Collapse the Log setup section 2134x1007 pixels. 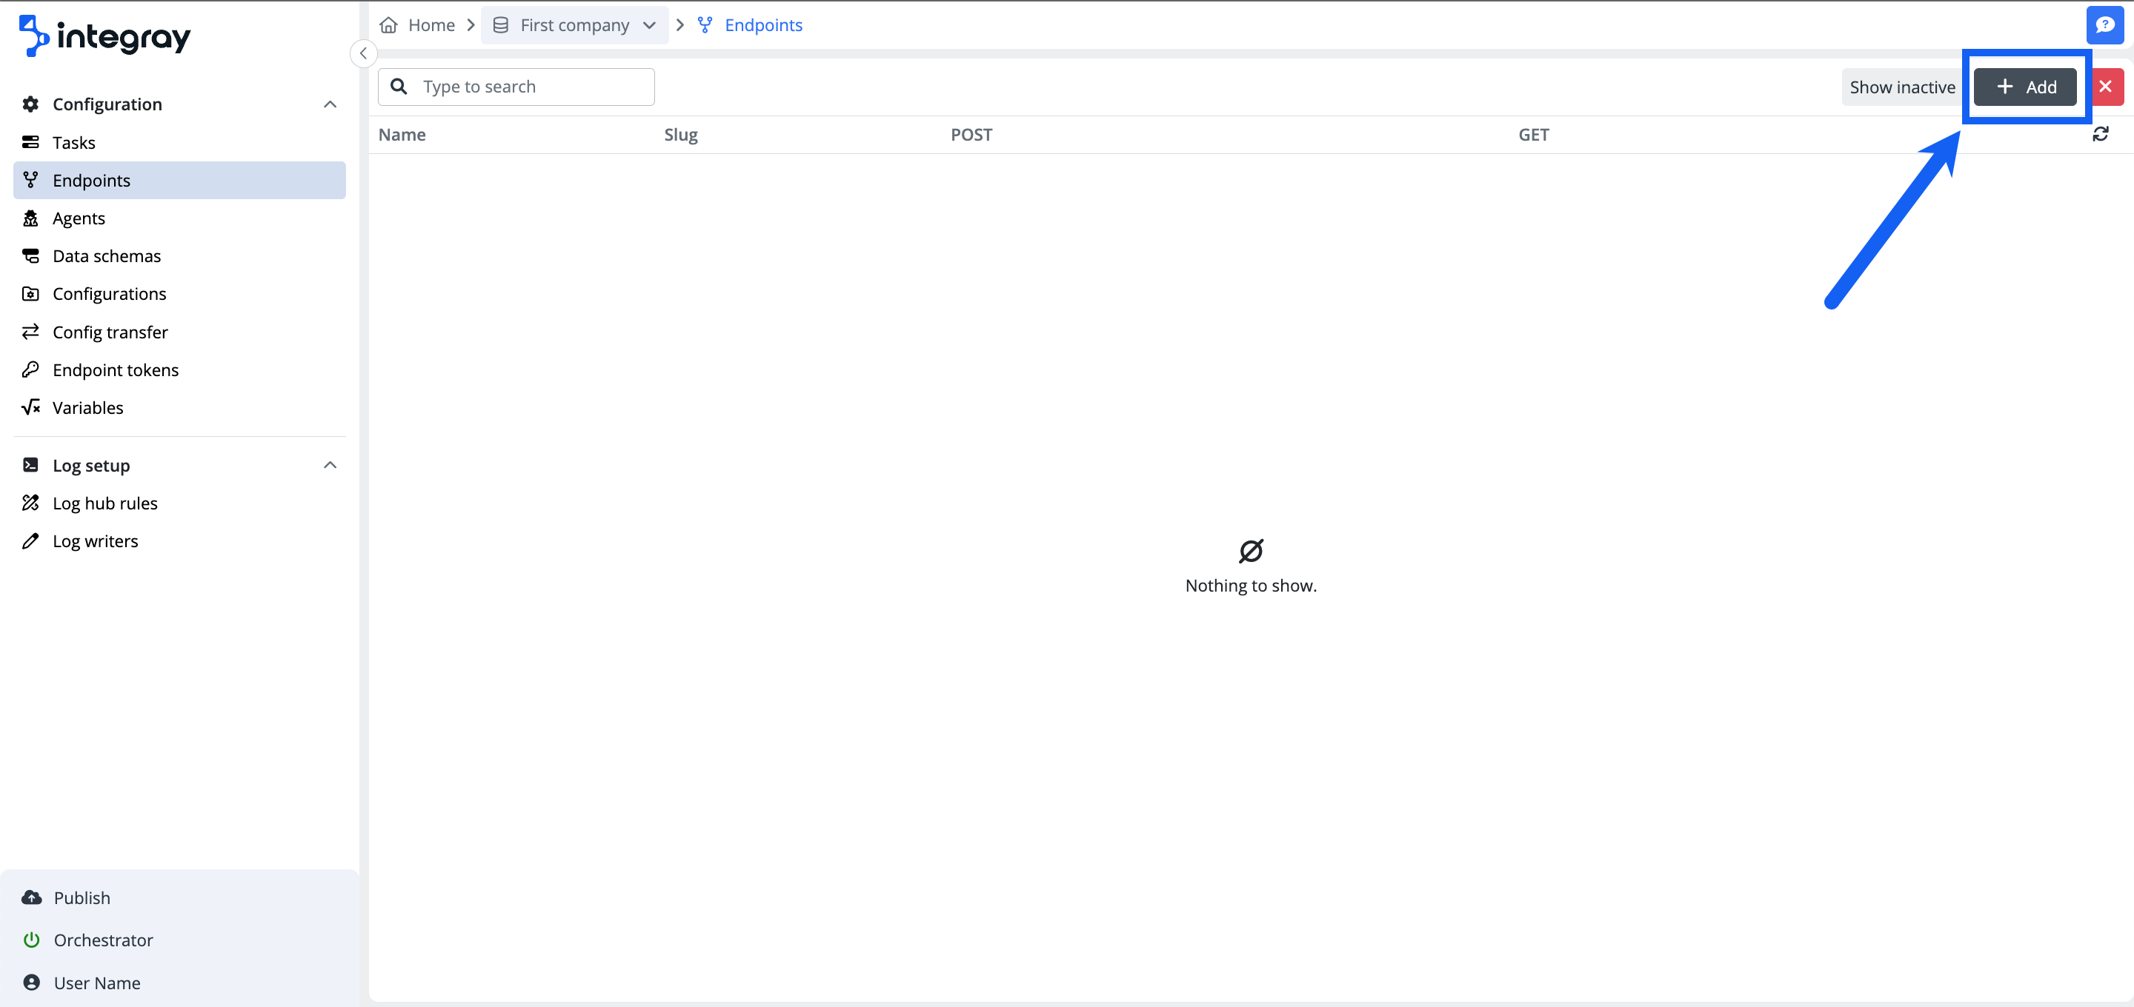pyautogui.click(x=330, y=464)
